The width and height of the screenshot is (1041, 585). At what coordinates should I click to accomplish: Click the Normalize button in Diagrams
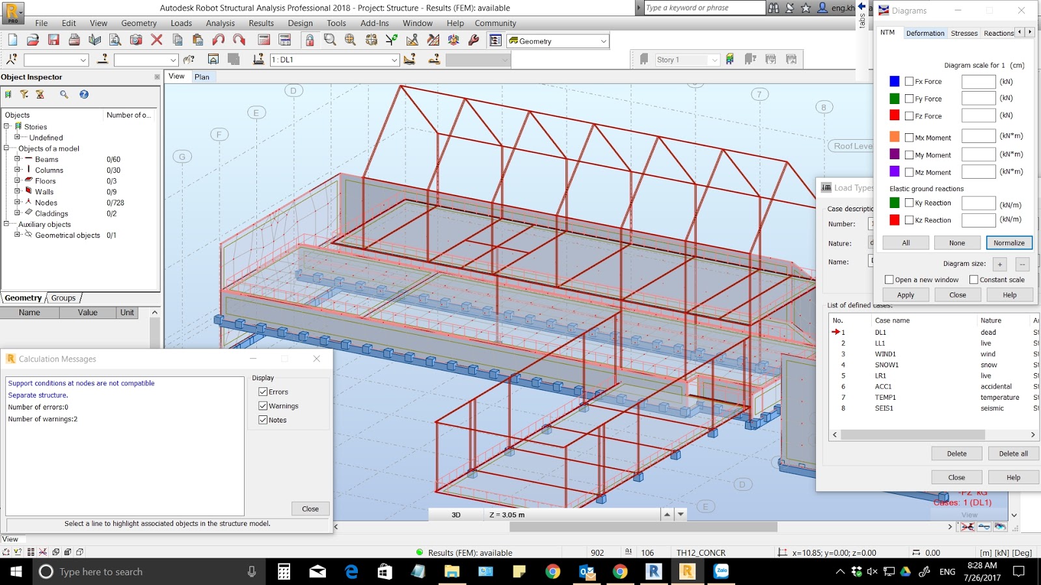[1008, 242]
